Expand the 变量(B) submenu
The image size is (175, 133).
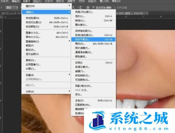(x=46, y=75)
